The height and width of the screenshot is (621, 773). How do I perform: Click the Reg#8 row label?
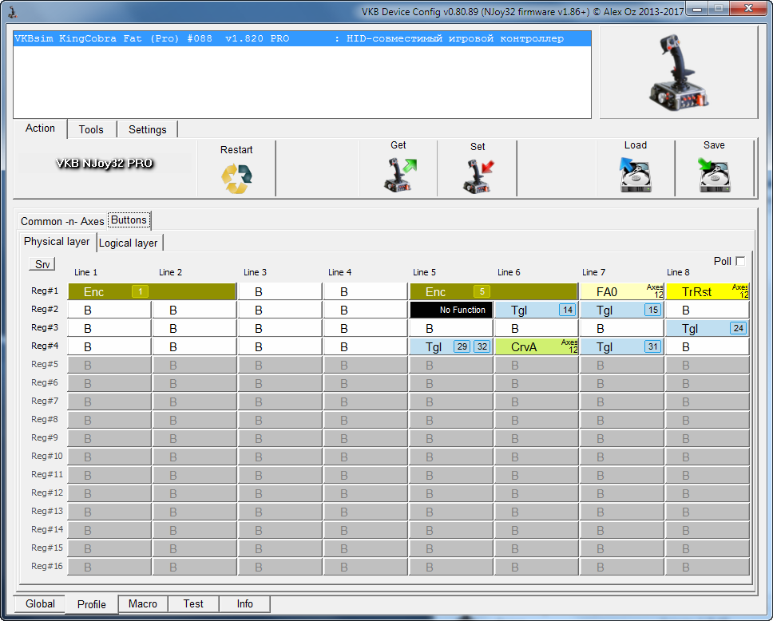(x=45, y=419)
